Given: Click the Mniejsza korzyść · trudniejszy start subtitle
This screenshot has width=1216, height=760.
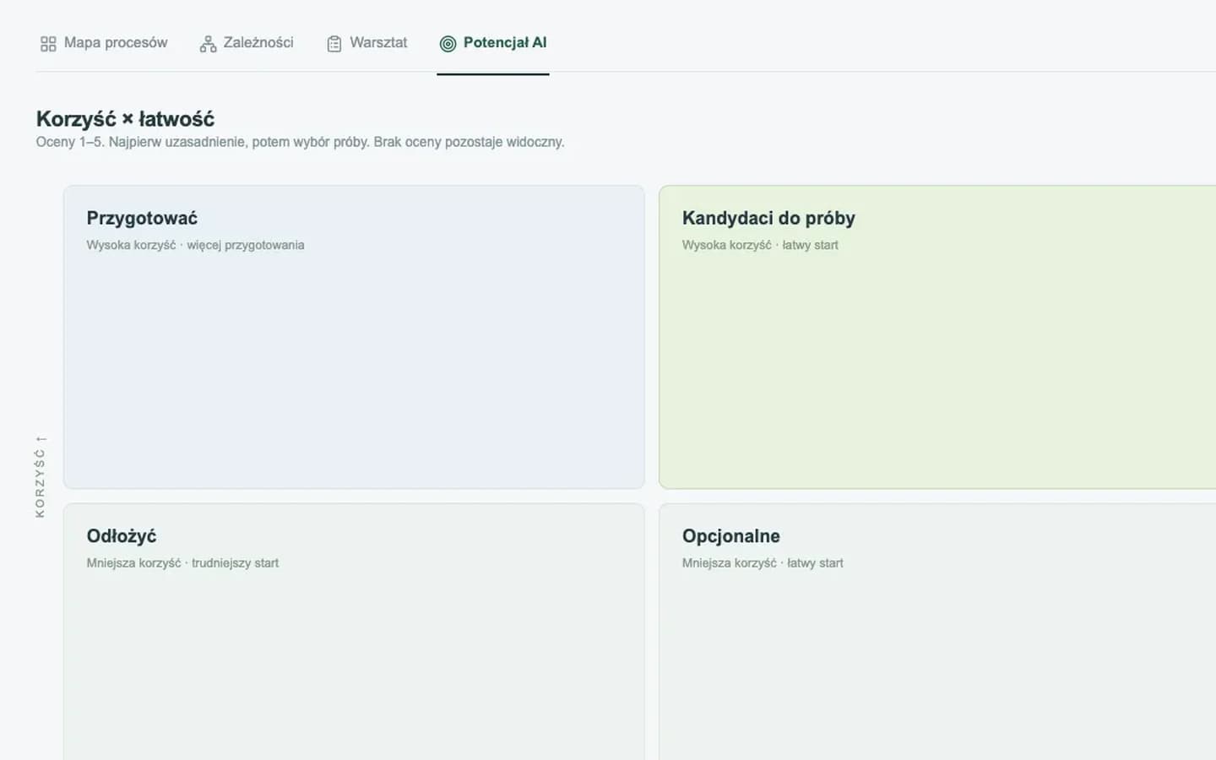Looking at the screenshot, I should pos(182,563).
